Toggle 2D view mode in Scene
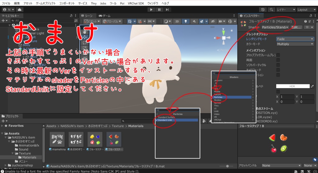318x173 pixels. click(177, 21)
